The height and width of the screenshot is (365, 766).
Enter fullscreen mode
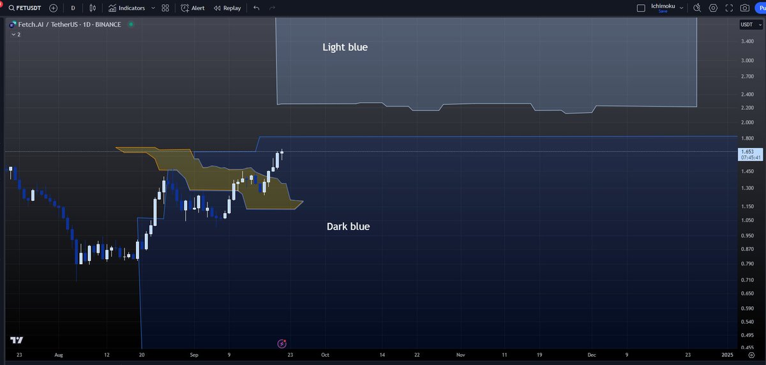[729, 8]
